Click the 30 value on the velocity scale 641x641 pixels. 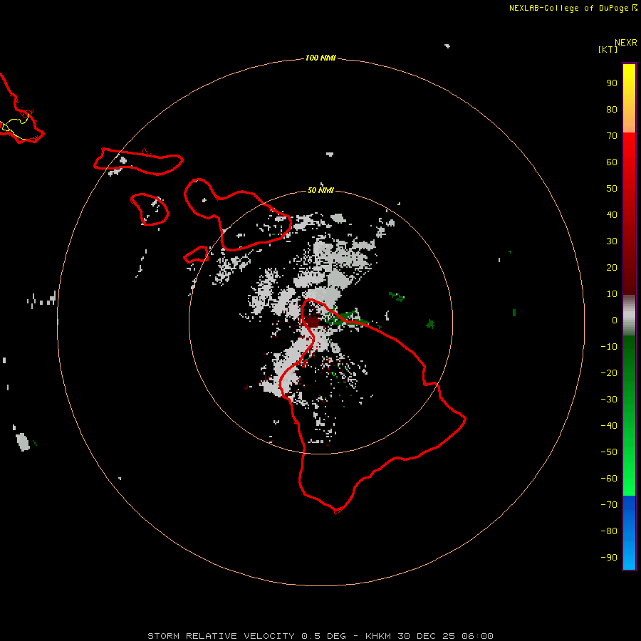pos(612,241)
